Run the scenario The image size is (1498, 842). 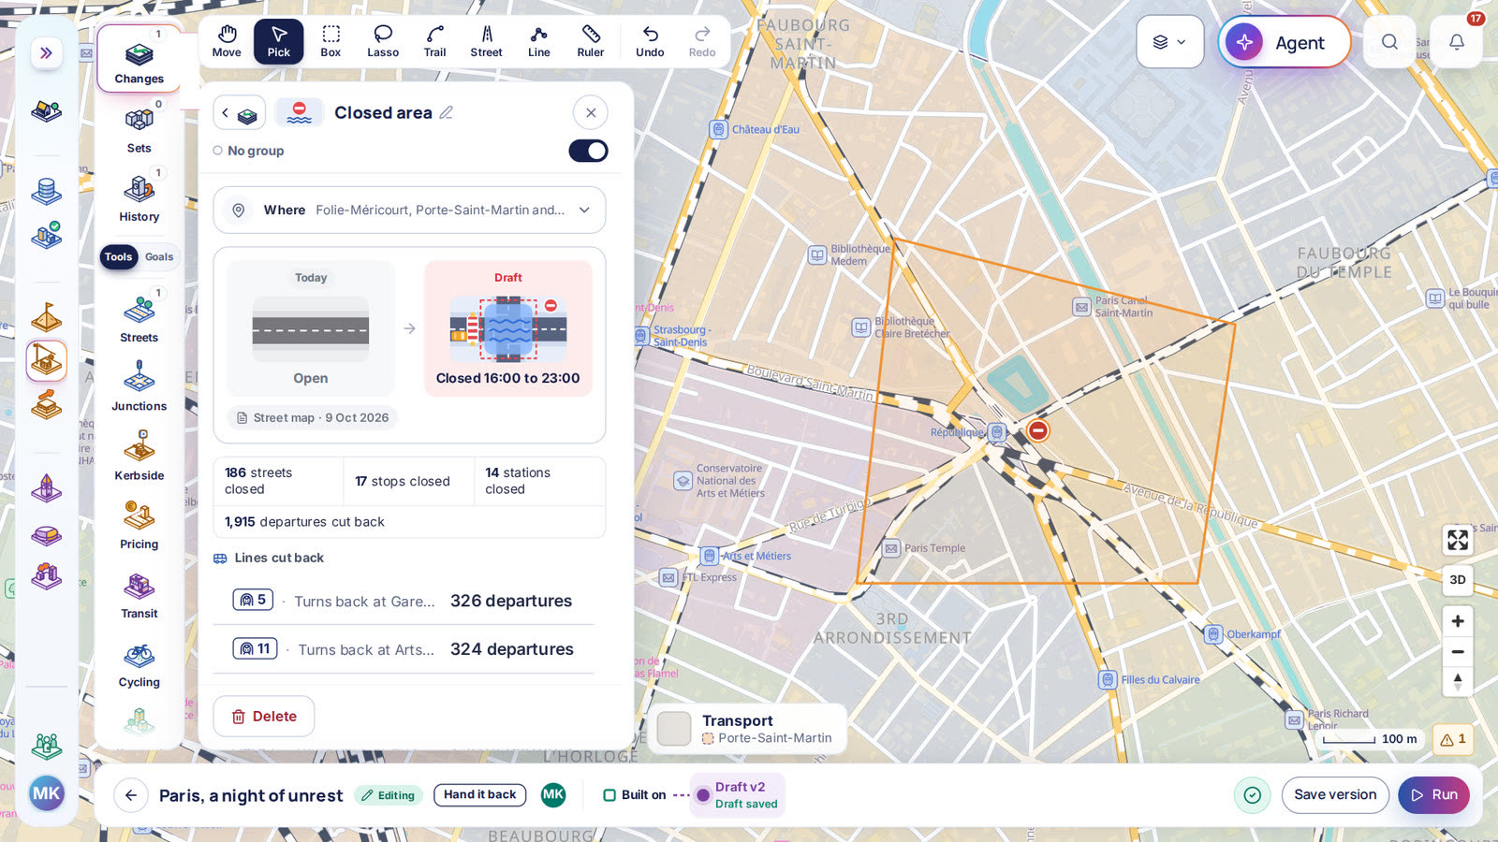pyautogui.click(x=1434, y=795)
